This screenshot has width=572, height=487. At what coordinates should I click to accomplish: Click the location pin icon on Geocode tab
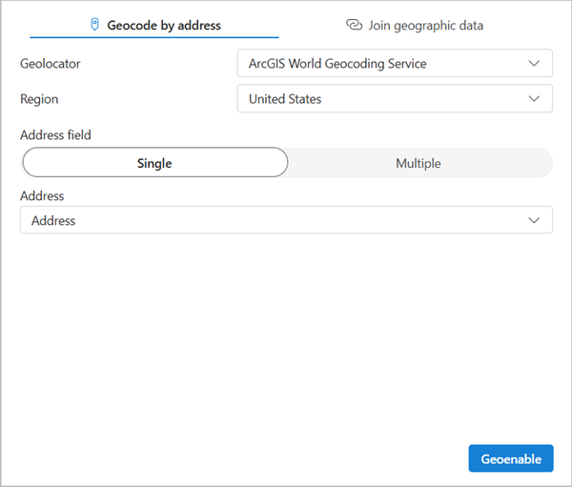click(94, 25)
